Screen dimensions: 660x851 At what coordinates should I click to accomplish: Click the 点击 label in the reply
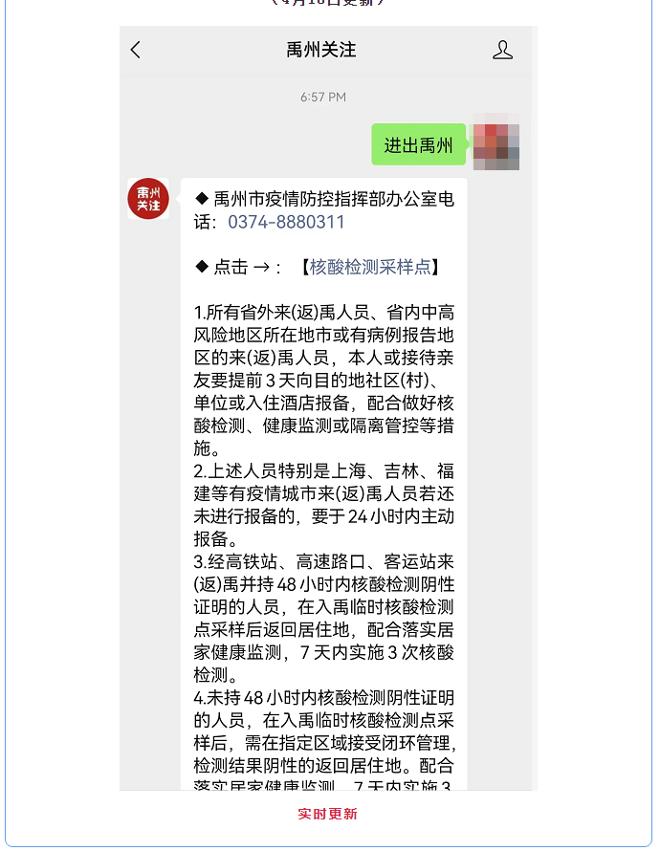[x=231, y=267]
